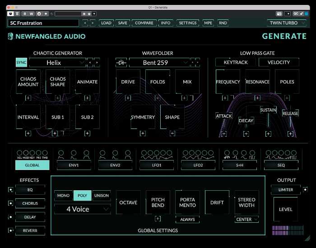Click the MPE button

click(208, 23)
